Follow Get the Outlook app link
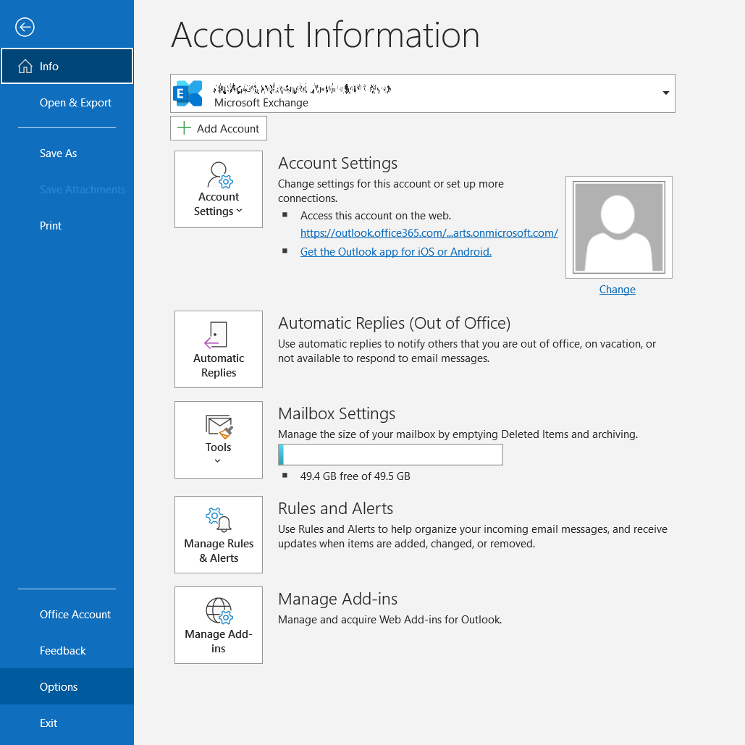The image size is (745, 745). (396, 252)
